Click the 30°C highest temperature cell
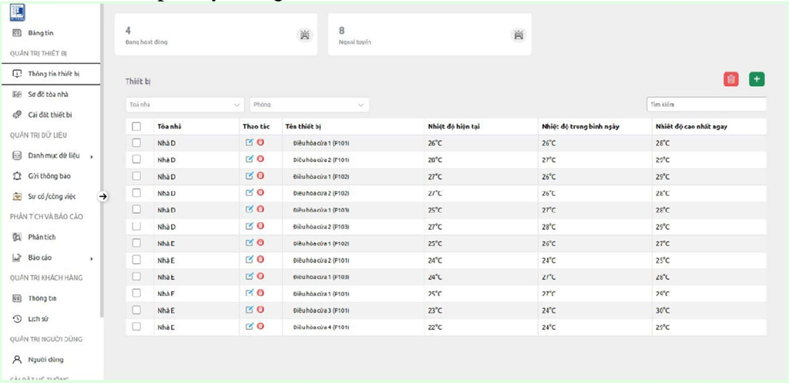Screen dimensions: 789x383 [709, 311]
